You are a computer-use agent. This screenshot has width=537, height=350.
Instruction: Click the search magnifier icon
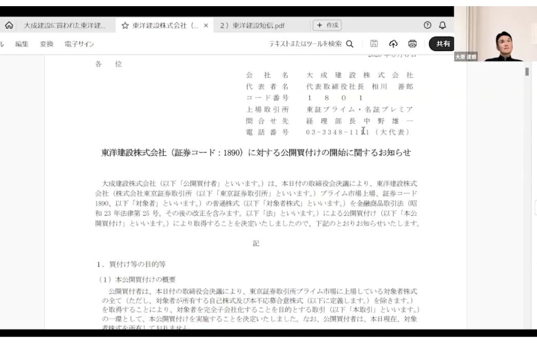[x=350, y=44]
